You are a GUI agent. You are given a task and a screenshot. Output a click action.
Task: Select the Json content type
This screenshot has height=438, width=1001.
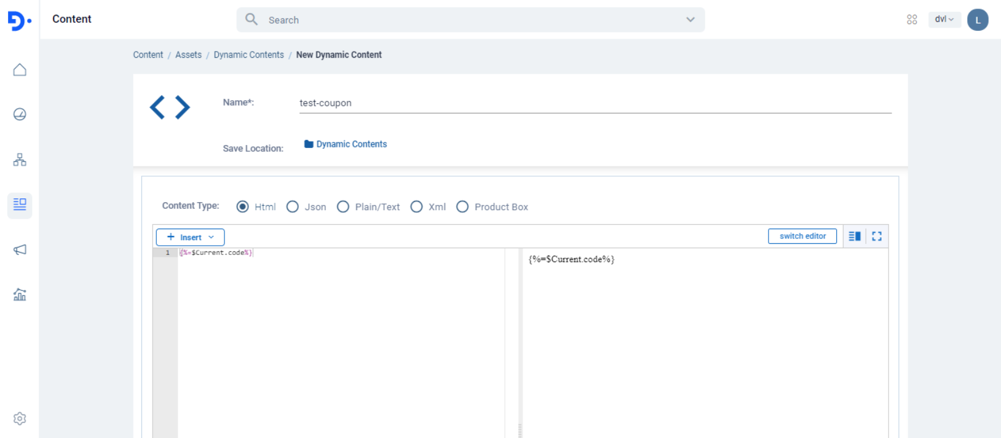293,207
